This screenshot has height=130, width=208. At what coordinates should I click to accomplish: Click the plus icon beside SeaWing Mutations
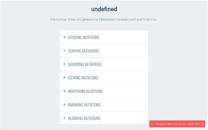point(64,51)
